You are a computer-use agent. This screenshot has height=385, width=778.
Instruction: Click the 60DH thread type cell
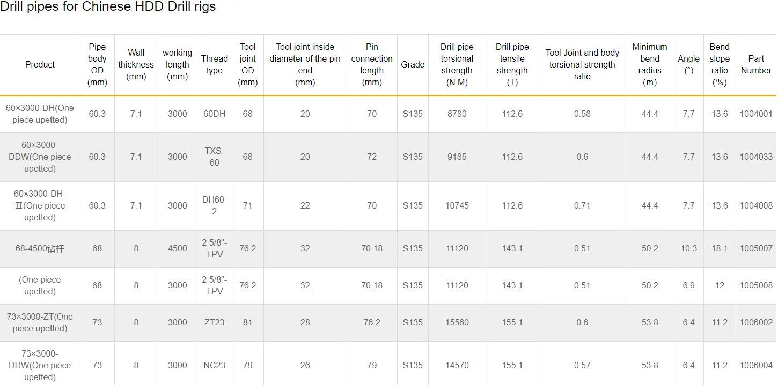coord(214,114)
